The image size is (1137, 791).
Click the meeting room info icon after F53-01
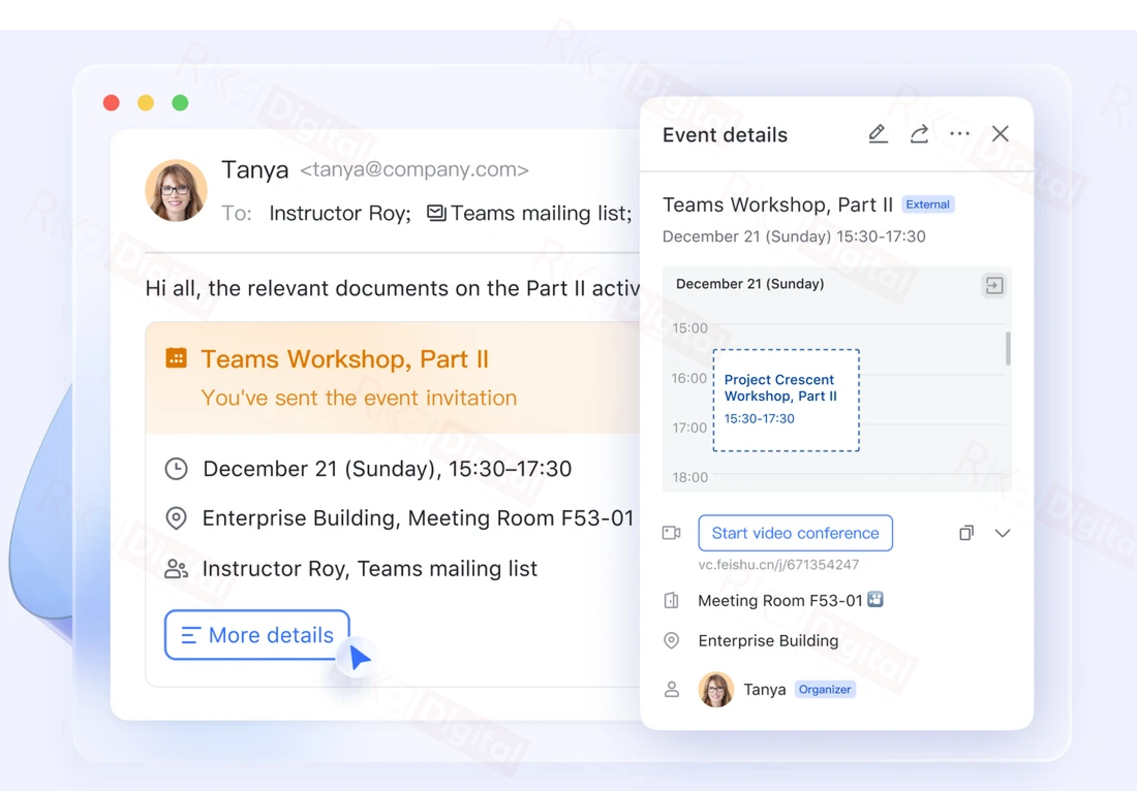875,599
